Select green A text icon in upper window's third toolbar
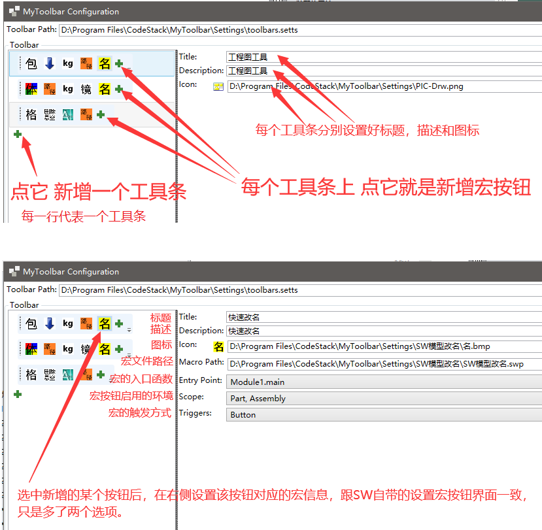The image size is (542, 530). 68,114
